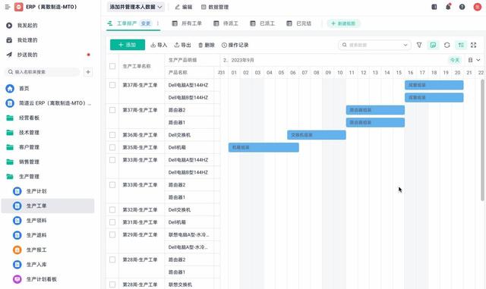The width and height of the screenshot is (486, 289).
Task: Open the search field dropdown arrow
Action: tap(405, 45)
